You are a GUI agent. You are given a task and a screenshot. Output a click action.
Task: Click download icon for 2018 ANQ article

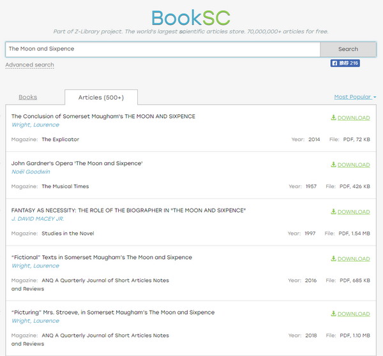click(x=333, y=314)
